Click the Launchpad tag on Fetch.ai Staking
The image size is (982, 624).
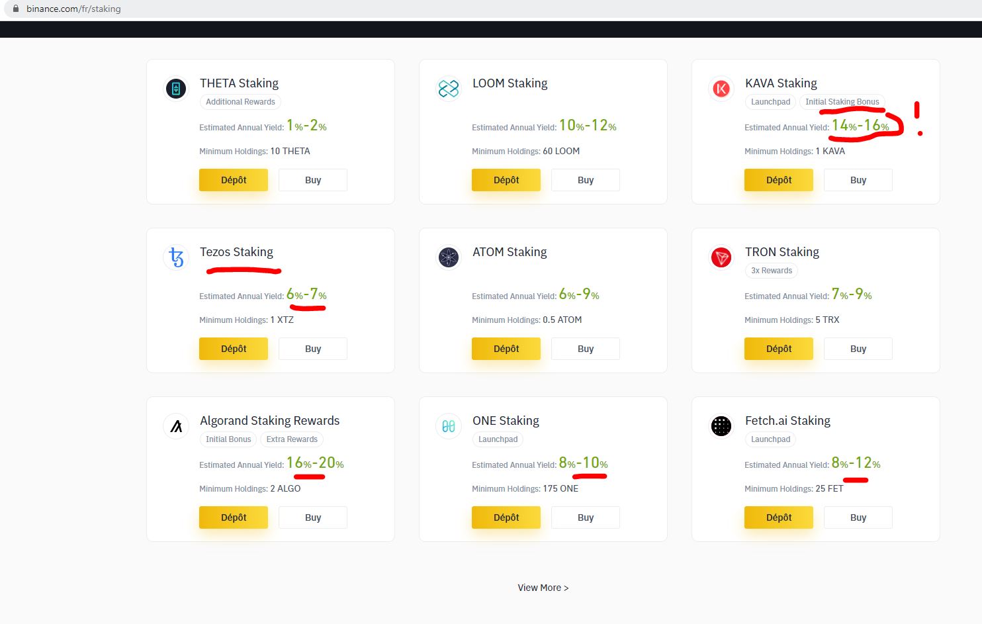[x=770, y=439]
